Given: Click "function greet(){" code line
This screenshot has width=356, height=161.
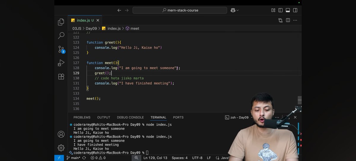Looking at the screenshot, I should pyautogui.click(x=104, y=42).
